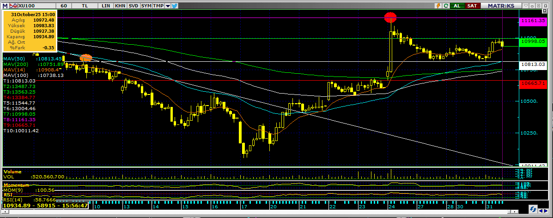Expand the dropdown arrow after TMP
Viewport: 553px width, 218px height.
[168, 6]
